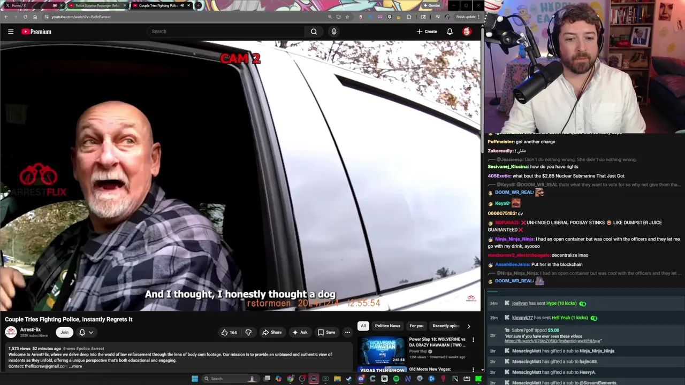Open the browser home button
Viewport: 685px width, 385px height.
[35, 17]
